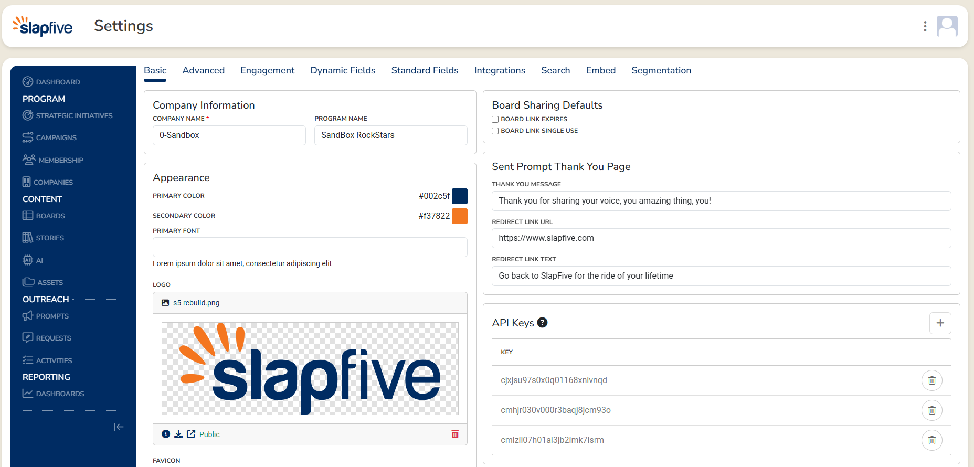
Task: Select the #f37822 hex value
Action: pyautogui.click(x=434, y=216)
